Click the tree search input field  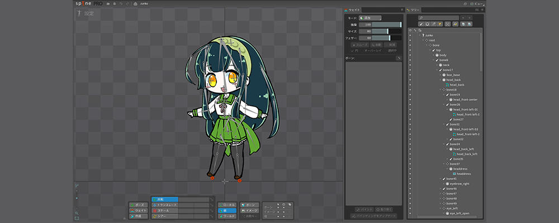(x=438, y=18)
